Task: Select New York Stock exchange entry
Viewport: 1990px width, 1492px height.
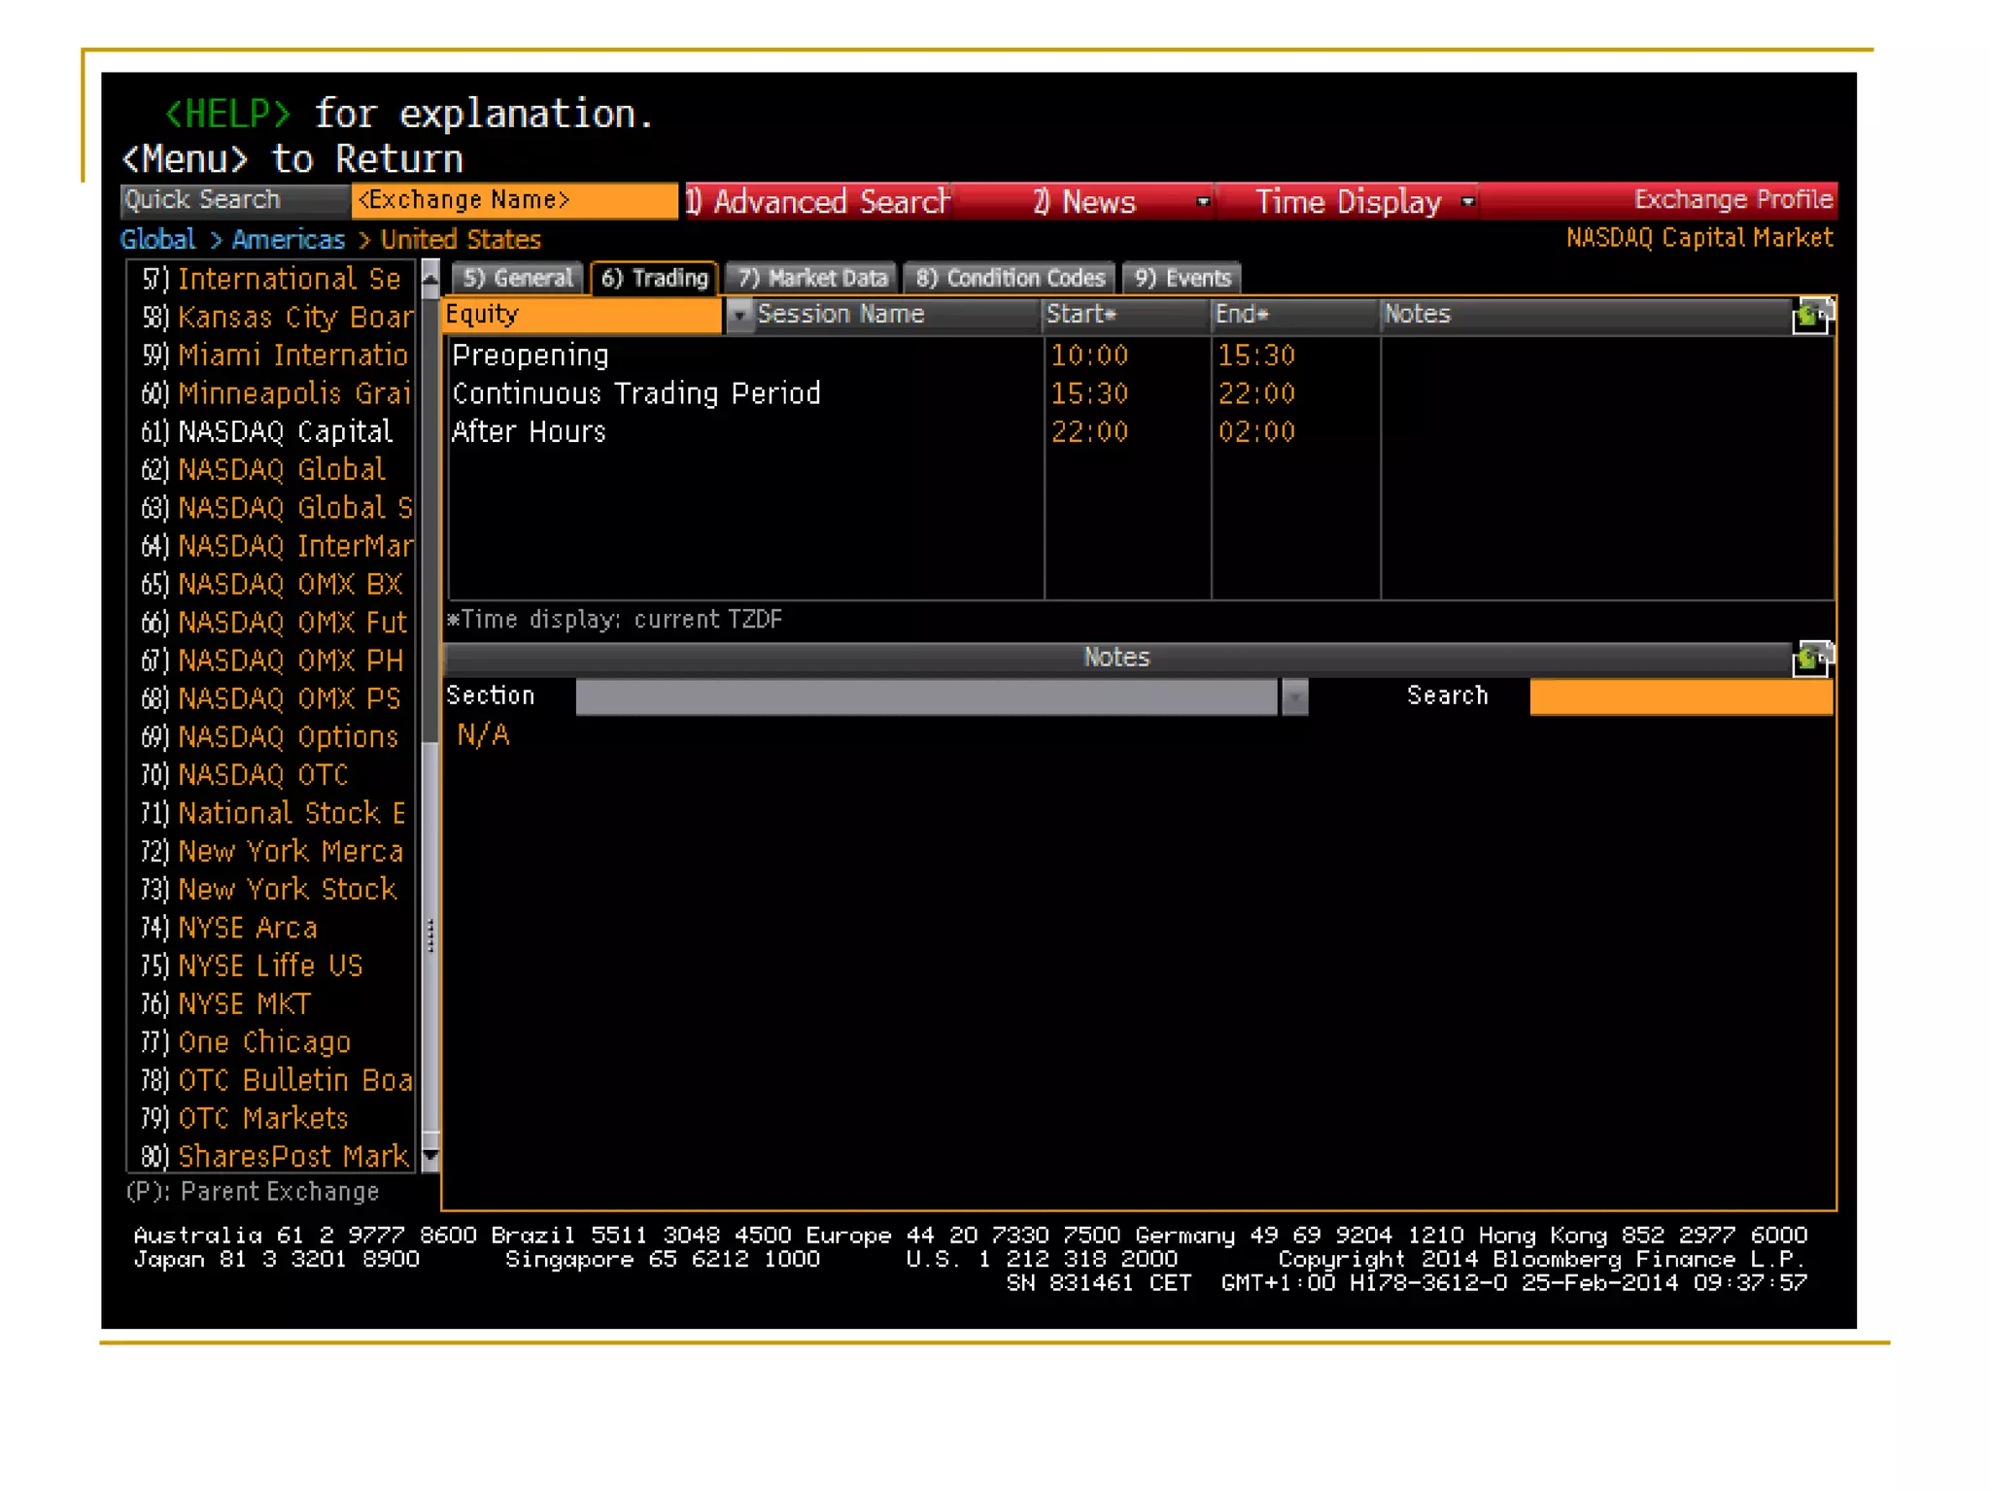Action: [x=287, y=889]
